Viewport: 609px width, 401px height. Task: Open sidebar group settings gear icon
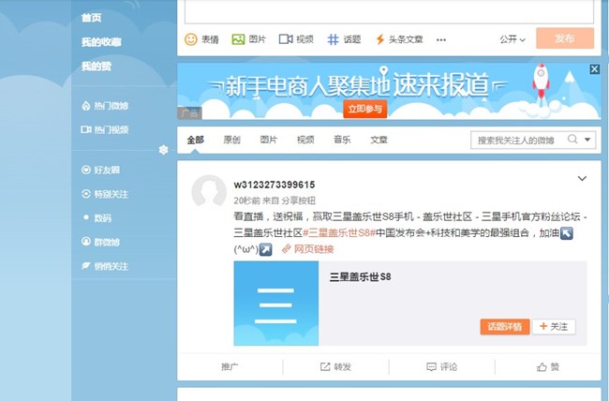(163, 150)
